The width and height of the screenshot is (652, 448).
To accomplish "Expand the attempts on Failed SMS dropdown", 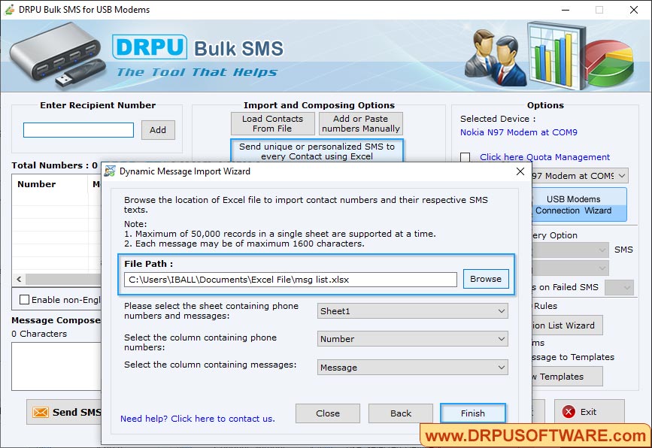I will (619, 287).
